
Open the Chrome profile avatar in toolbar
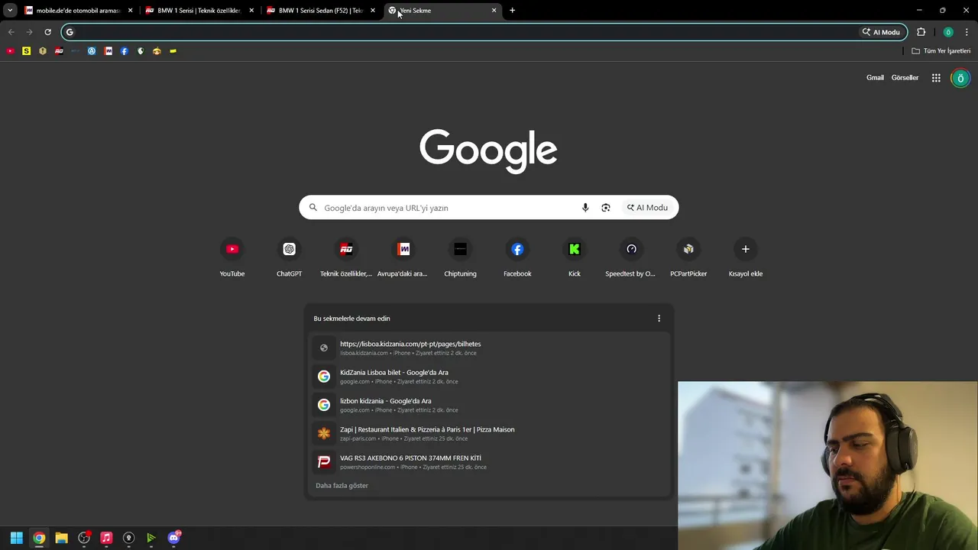click(x=948, y=32)
